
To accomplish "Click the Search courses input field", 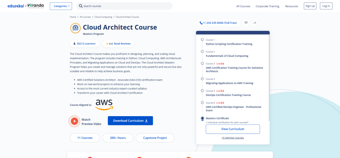I will click(125, 6).
